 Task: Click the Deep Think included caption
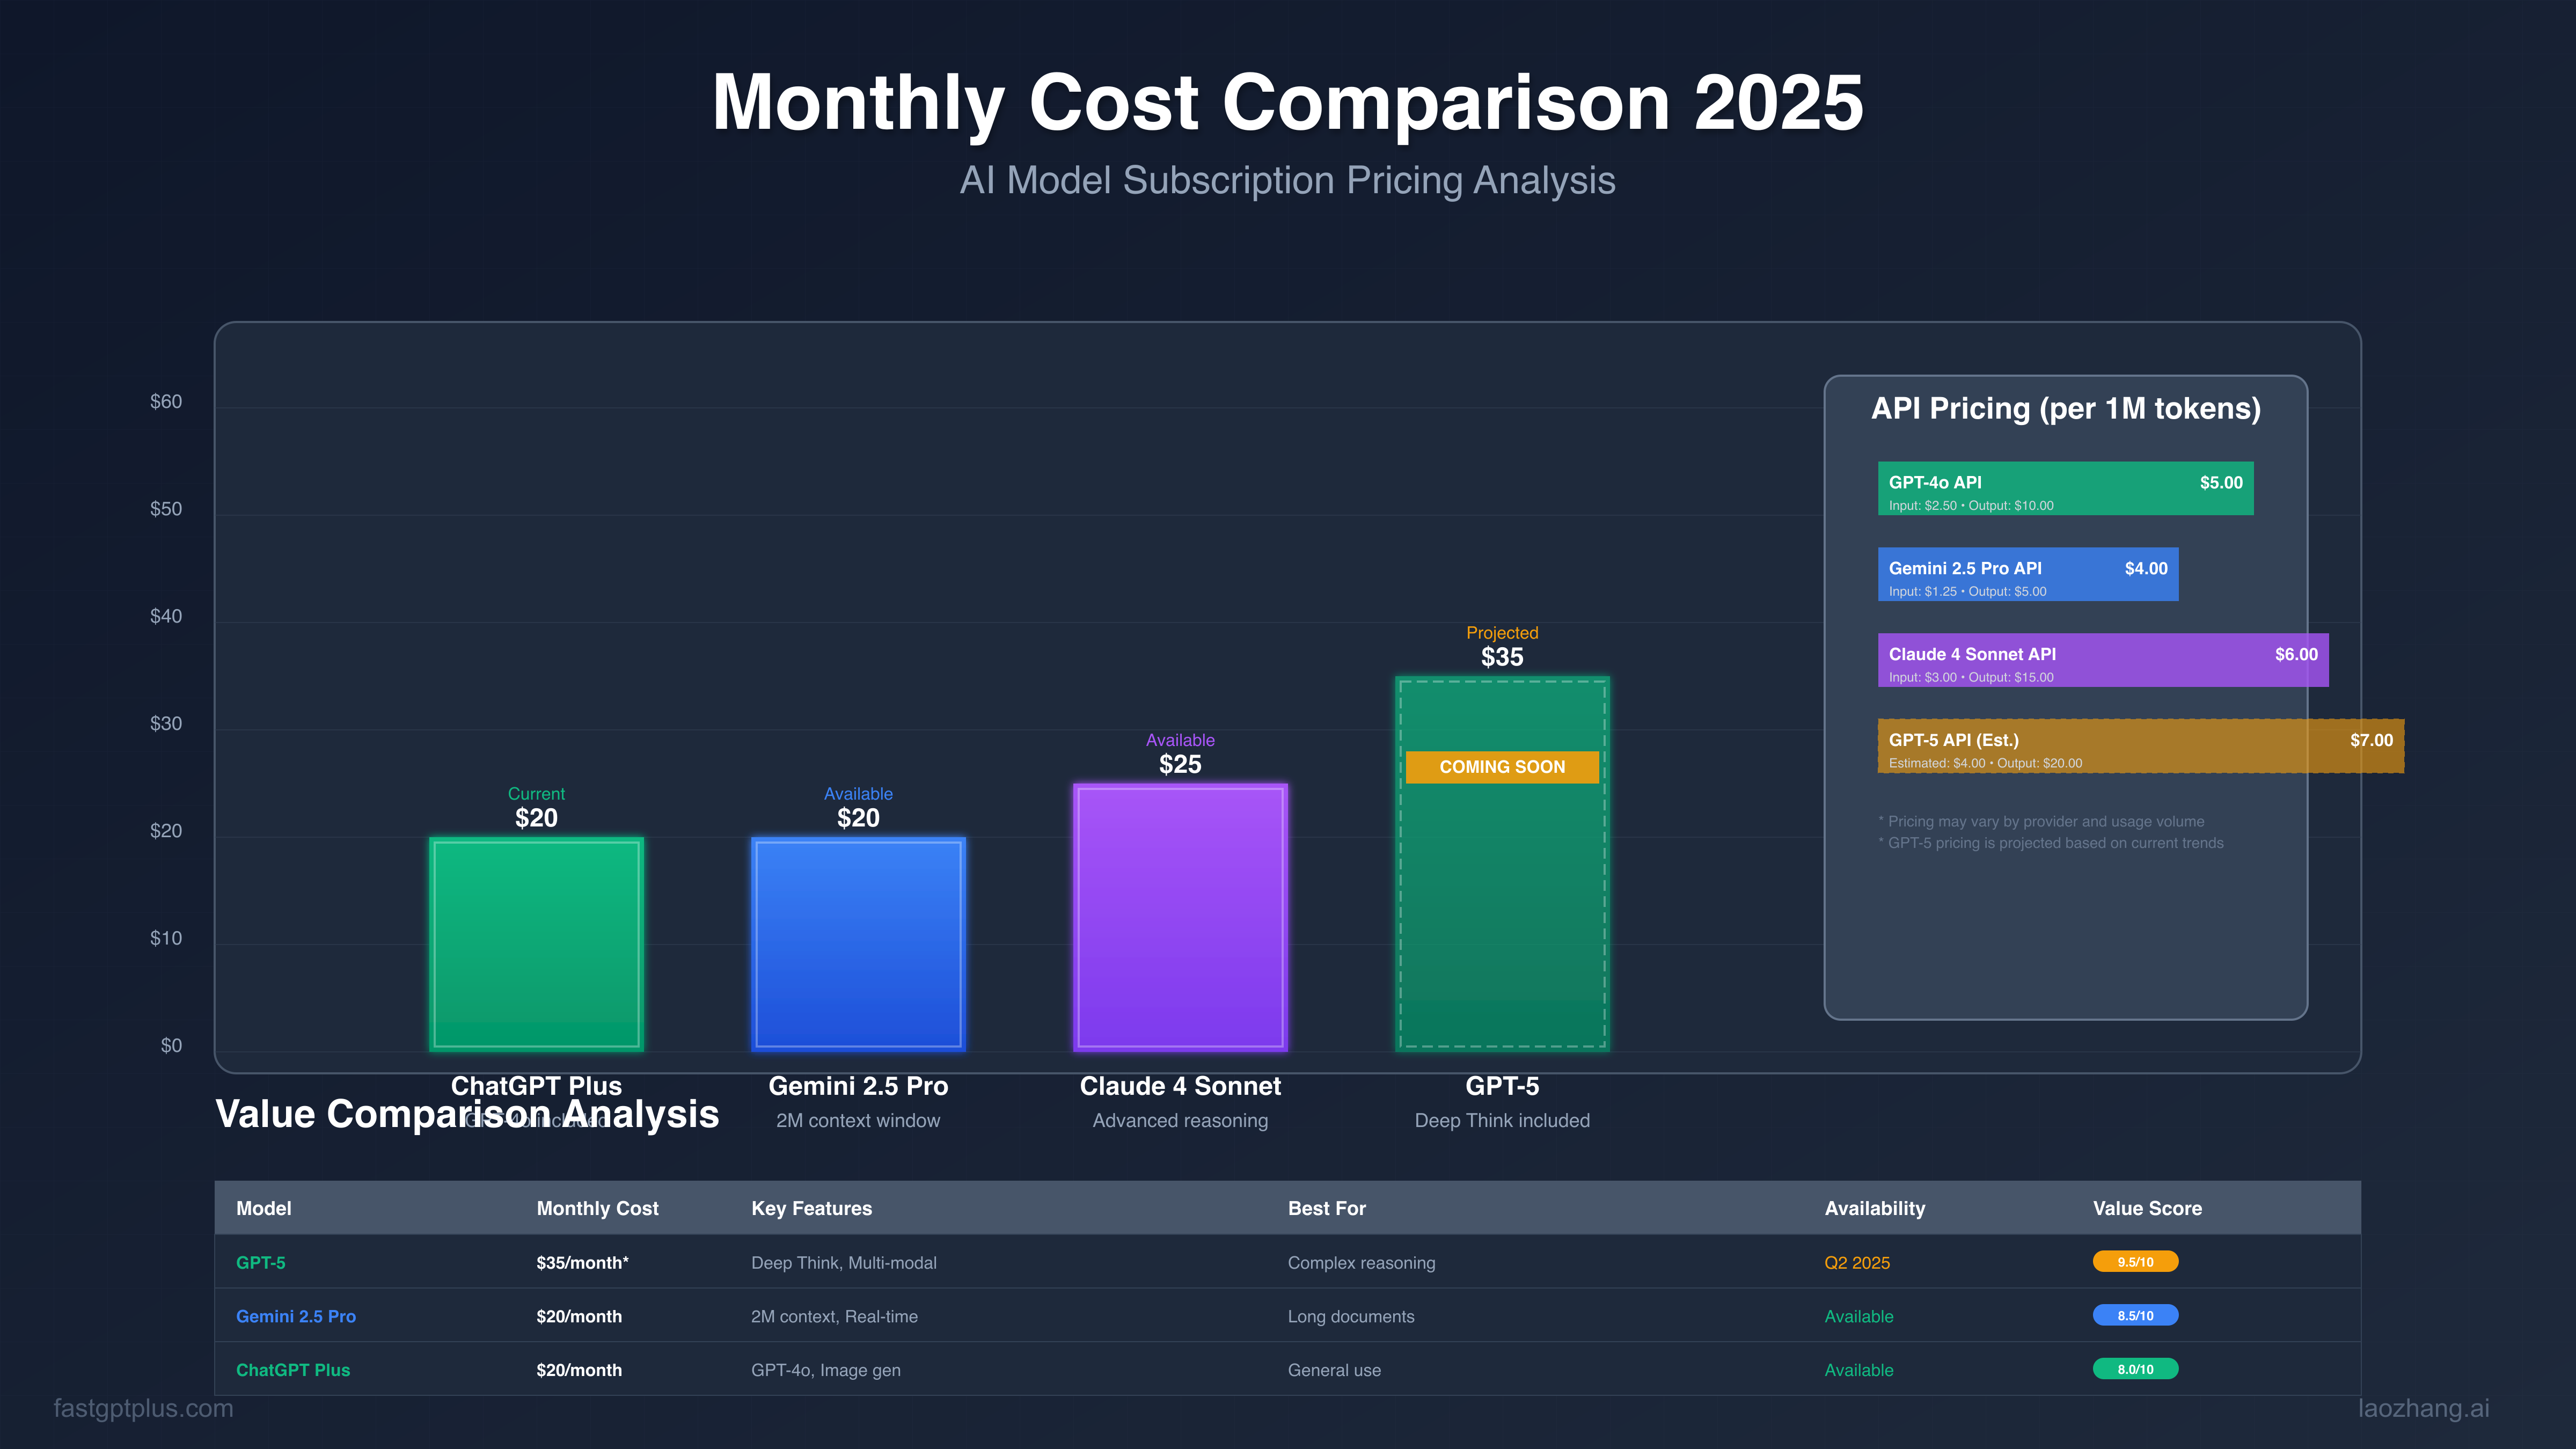(x=1502, y=1121)
